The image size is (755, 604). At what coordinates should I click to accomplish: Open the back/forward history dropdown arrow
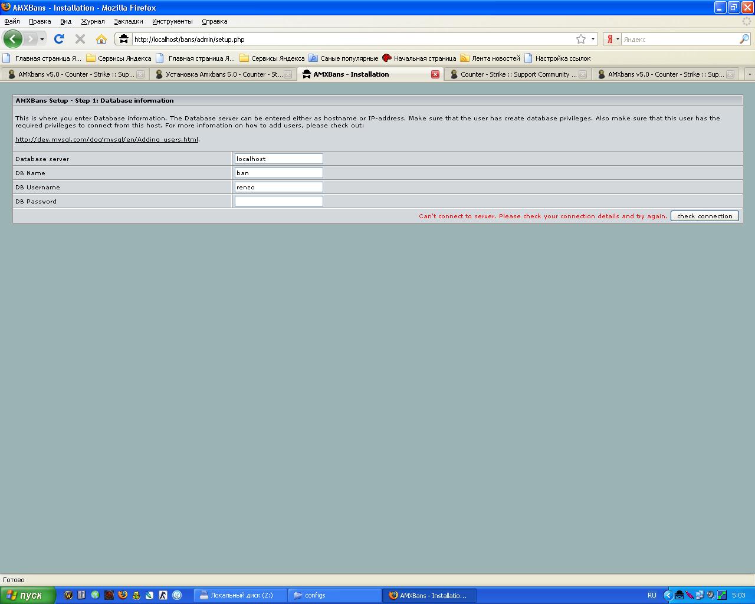tap(42, 40)
